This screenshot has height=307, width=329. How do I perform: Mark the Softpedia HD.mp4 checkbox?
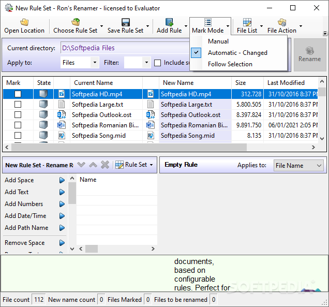pyautogui.click(x=18, y=94)
